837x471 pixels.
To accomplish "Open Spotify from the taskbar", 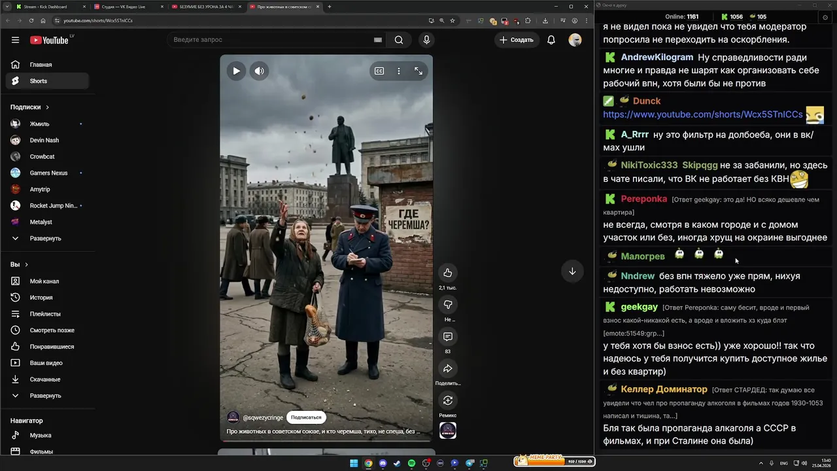I will (411, 463).
